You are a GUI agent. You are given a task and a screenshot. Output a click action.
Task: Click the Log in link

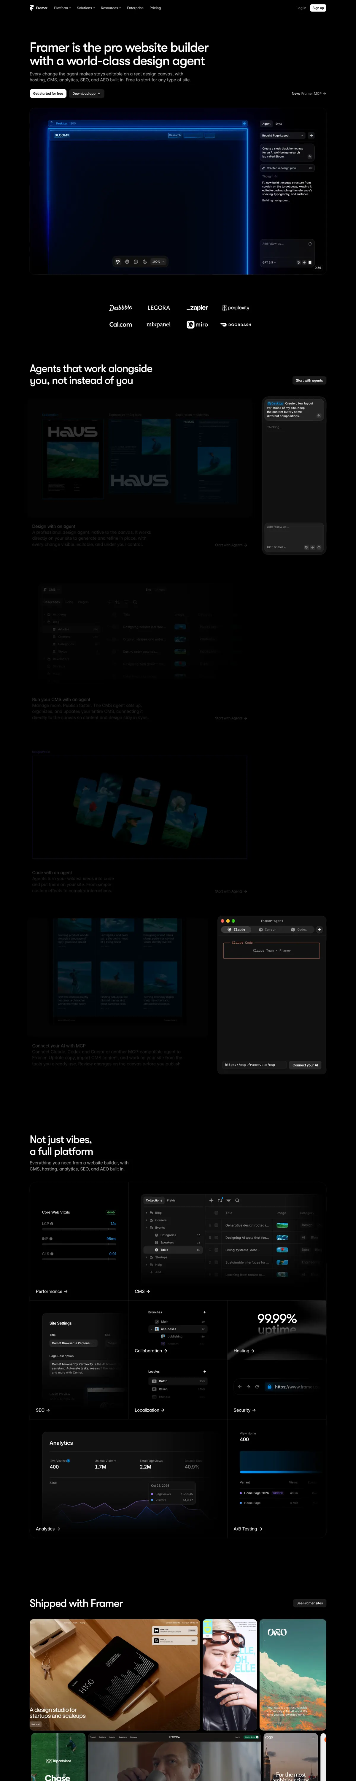301,8
